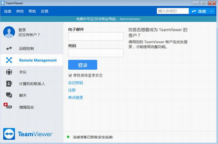This screenshot has width=218, height=144.
Task: Click the green connection status indicator
Action: [68, 137]
